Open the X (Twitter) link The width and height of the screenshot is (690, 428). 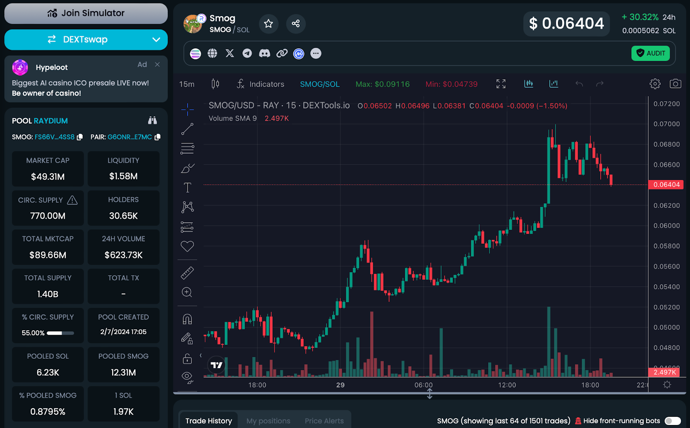tap(230, 53)
